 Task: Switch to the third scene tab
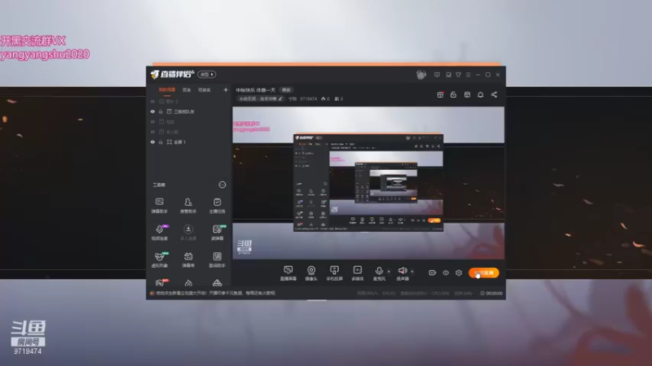(205, 90)
